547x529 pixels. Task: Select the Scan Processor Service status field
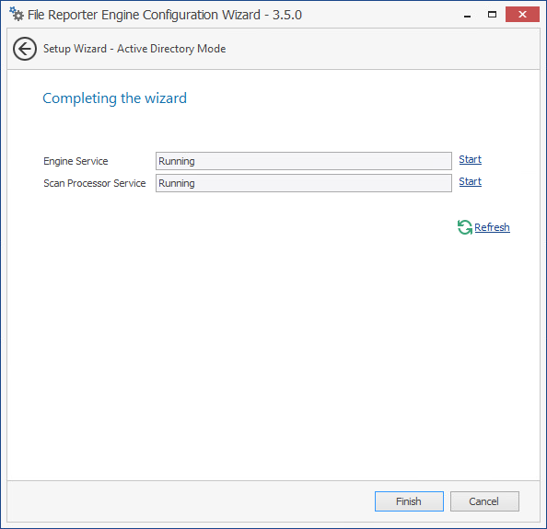click(304, 183)
